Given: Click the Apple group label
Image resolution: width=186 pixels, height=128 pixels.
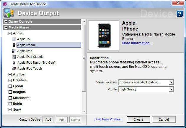Looking at the screenshot, I should 17,33.
